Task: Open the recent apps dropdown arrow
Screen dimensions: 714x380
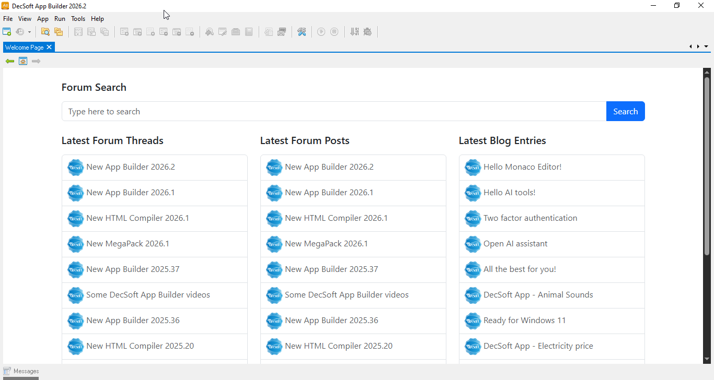Action: point(29,32)
